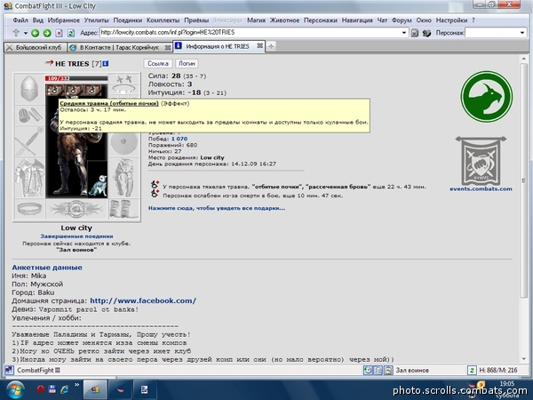Open the Избранное menu
Viewport: 533px width, 400px height.
[64, 20]
